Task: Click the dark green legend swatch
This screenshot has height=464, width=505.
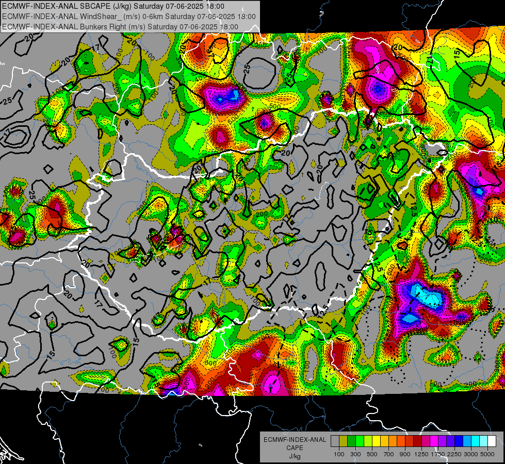Action: 351,441
